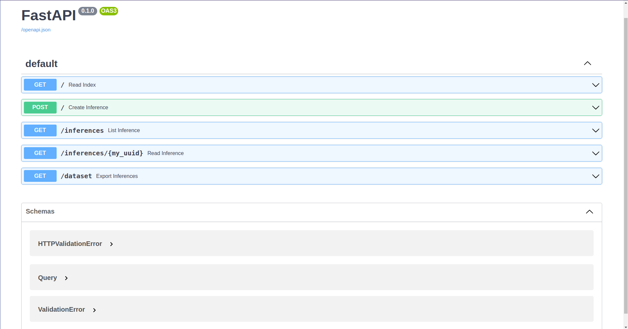This screenshot has height=329, width=628.
Task: Click the POST badge for Create Inference
Action: click(40, 107)
